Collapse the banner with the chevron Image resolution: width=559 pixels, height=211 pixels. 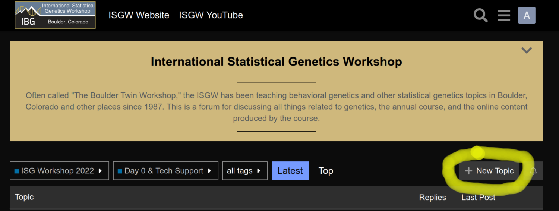click(x=526, y=50)
